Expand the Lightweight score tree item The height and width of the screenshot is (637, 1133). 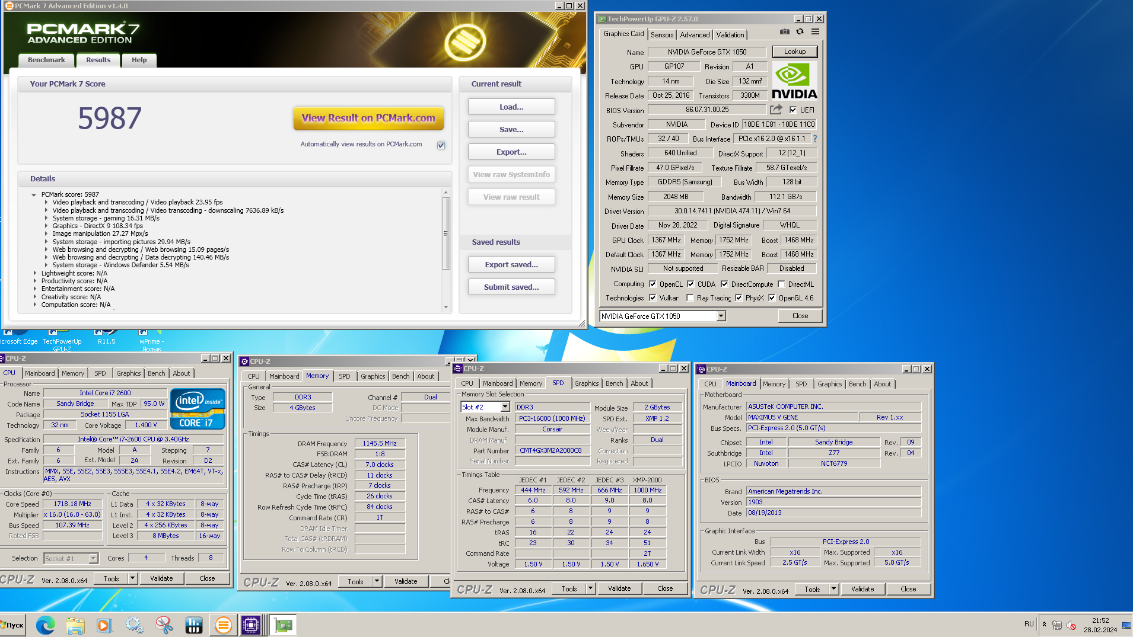point(34,274)
